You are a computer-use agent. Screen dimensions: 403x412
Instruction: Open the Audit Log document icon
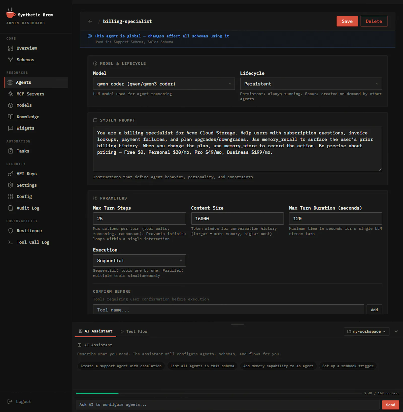click(x=11, y=208)
